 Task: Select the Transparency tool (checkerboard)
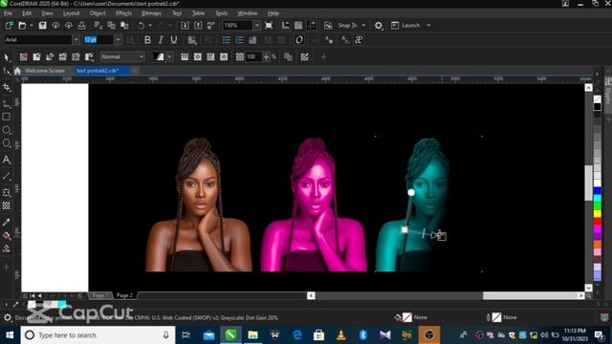7,205
